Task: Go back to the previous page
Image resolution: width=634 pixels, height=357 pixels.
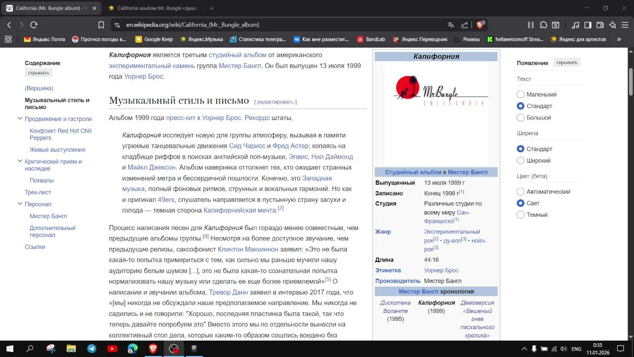Action: pos(9,25)
